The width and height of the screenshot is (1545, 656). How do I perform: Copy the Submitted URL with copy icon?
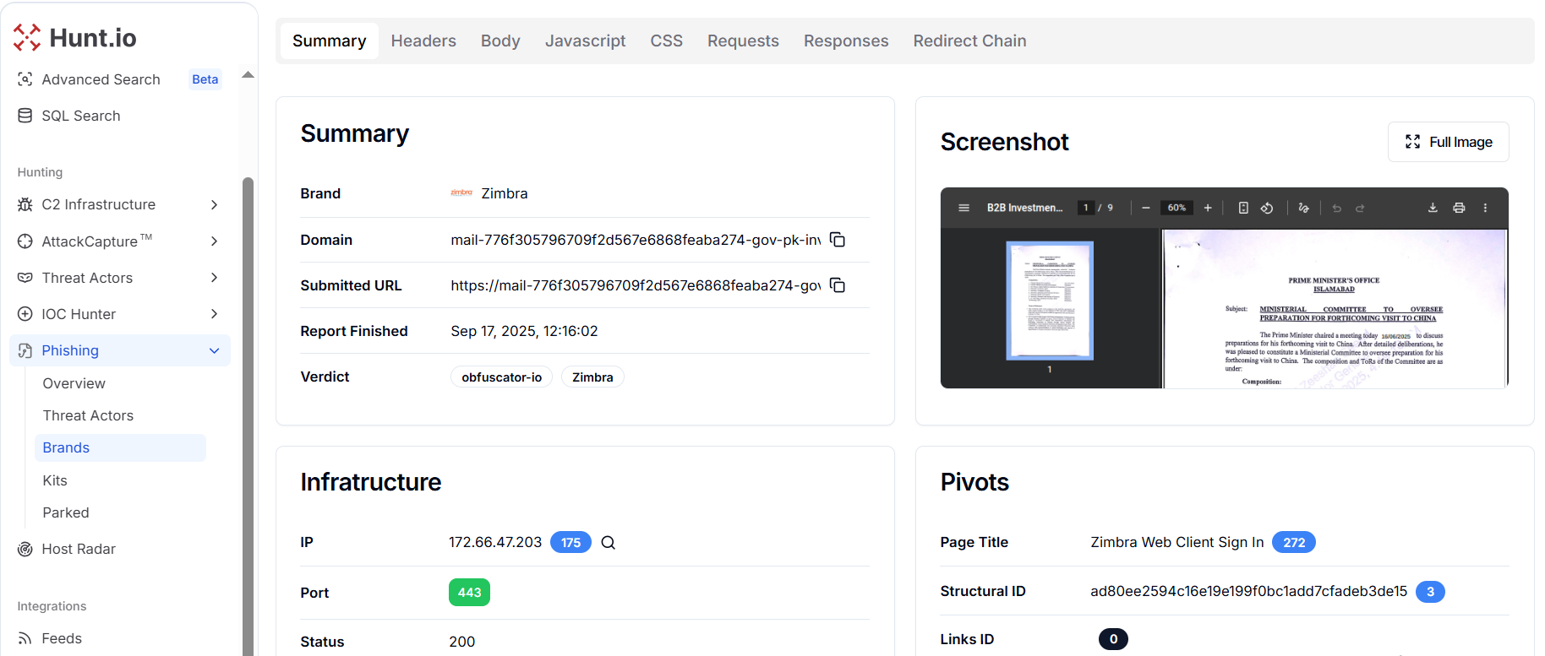[837, 285]
